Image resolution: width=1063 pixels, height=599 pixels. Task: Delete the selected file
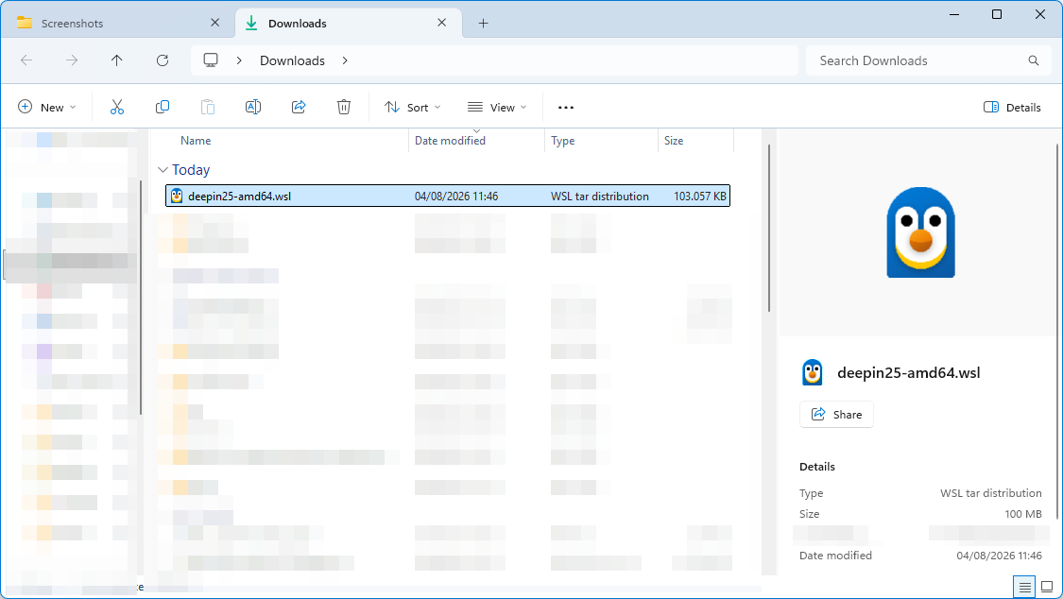[344, 107]
